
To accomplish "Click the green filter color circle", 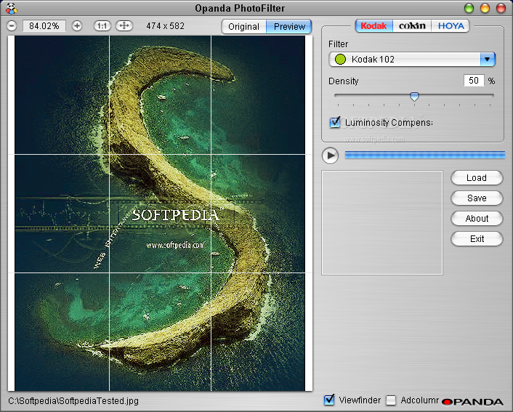I will [340, 60].
